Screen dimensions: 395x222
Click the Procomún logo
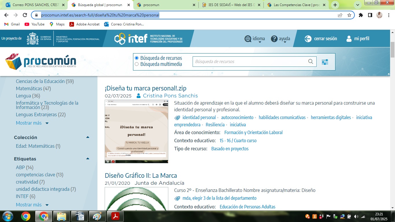tap(41, 62)
